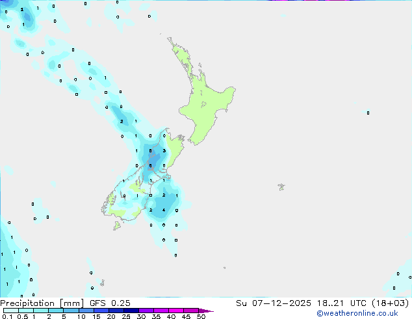The image size is (412, 319).
Task: Click the precipitation value 3 near Cook Strait
Action: pyautogui.click(x=164, y=151)
